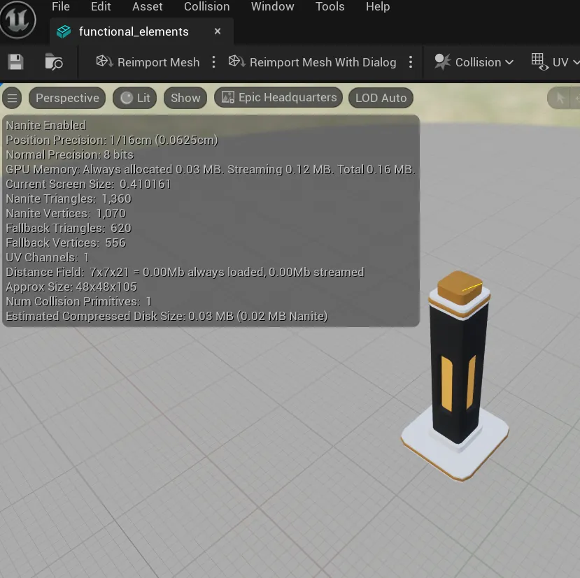Screen dimensions: 580x578
Task: Click the Nanite Triangles: 1,360 stat
Action: point(69,198)
